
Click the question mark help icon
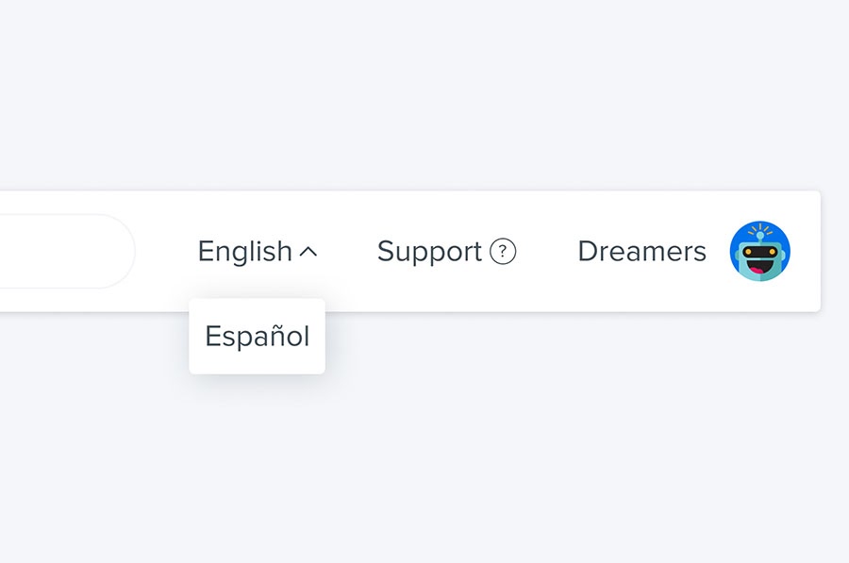click(503, 251)
